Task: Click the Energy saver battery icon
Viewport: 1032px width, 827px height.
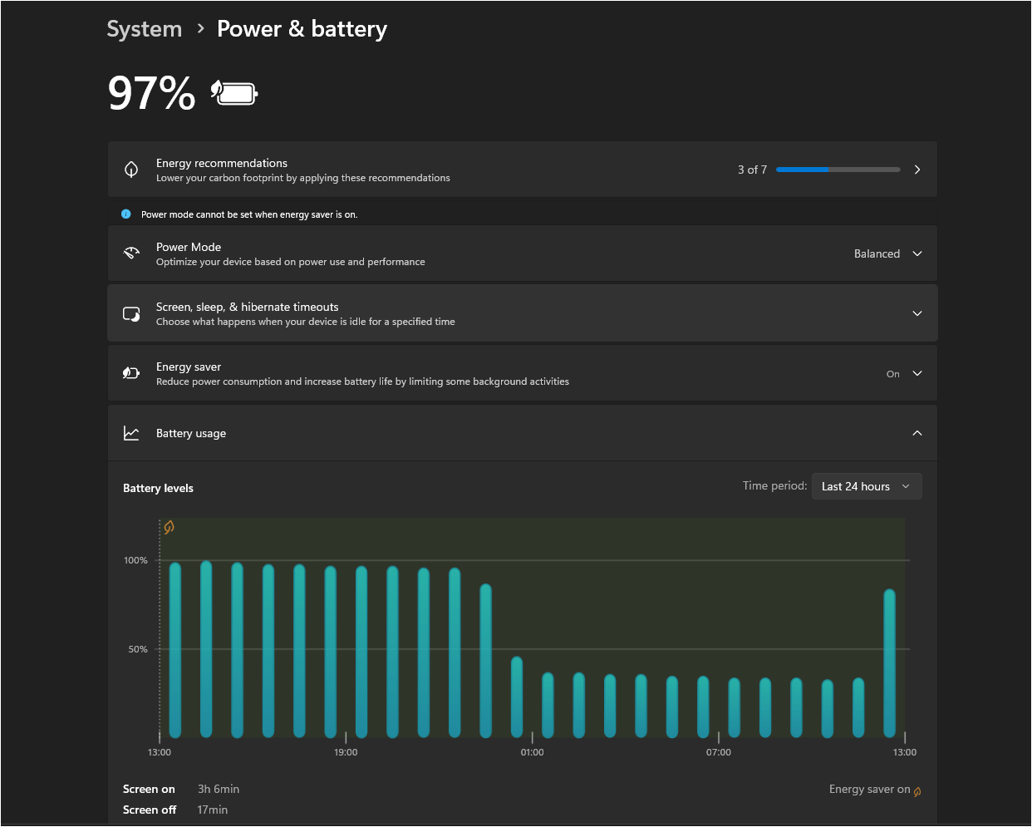Action: point(131,373)
